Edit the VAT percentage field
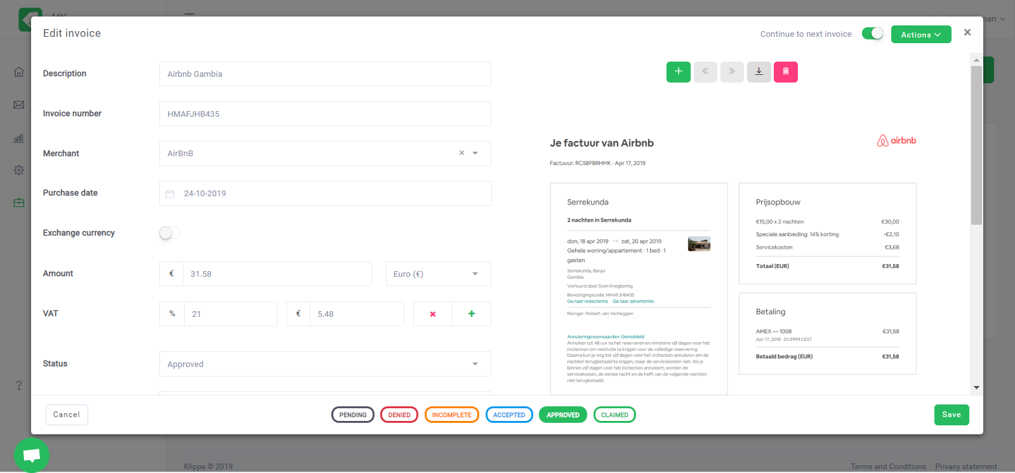1015x473 pixels. (x=230, y=314)
